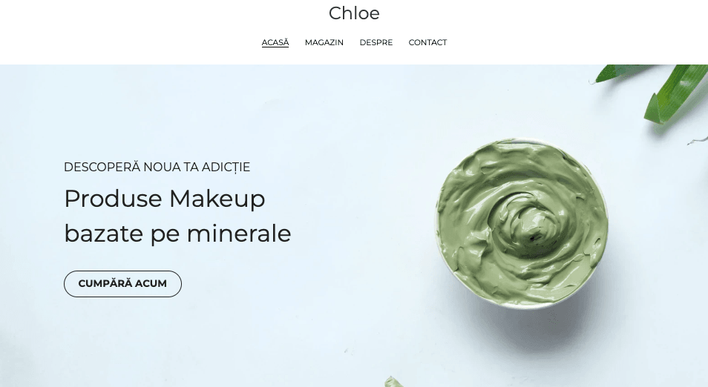Click the thin twig near right edge
708x387 pixels.
tap(698, 140)
